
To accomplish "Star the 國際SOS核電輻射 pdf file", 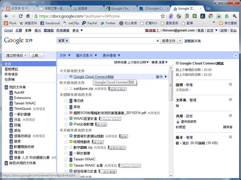I will coord(66,113).
